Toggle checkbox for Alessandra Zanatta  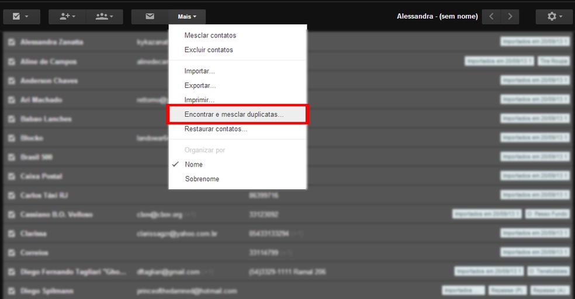(12, 42)
